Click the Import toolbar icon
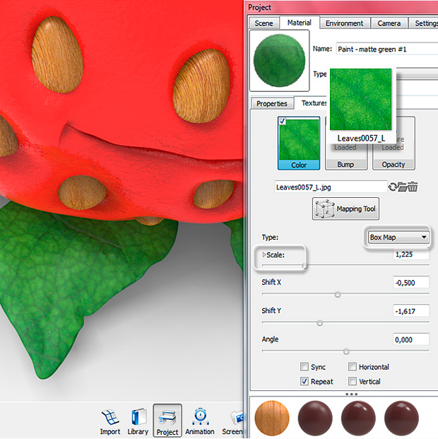 pyautogui.click(x=110, y=423)
